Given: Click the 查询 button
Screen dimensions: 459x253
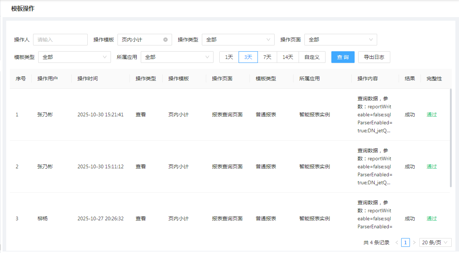Looking at the screenshot, I should [x=343, y=57].
